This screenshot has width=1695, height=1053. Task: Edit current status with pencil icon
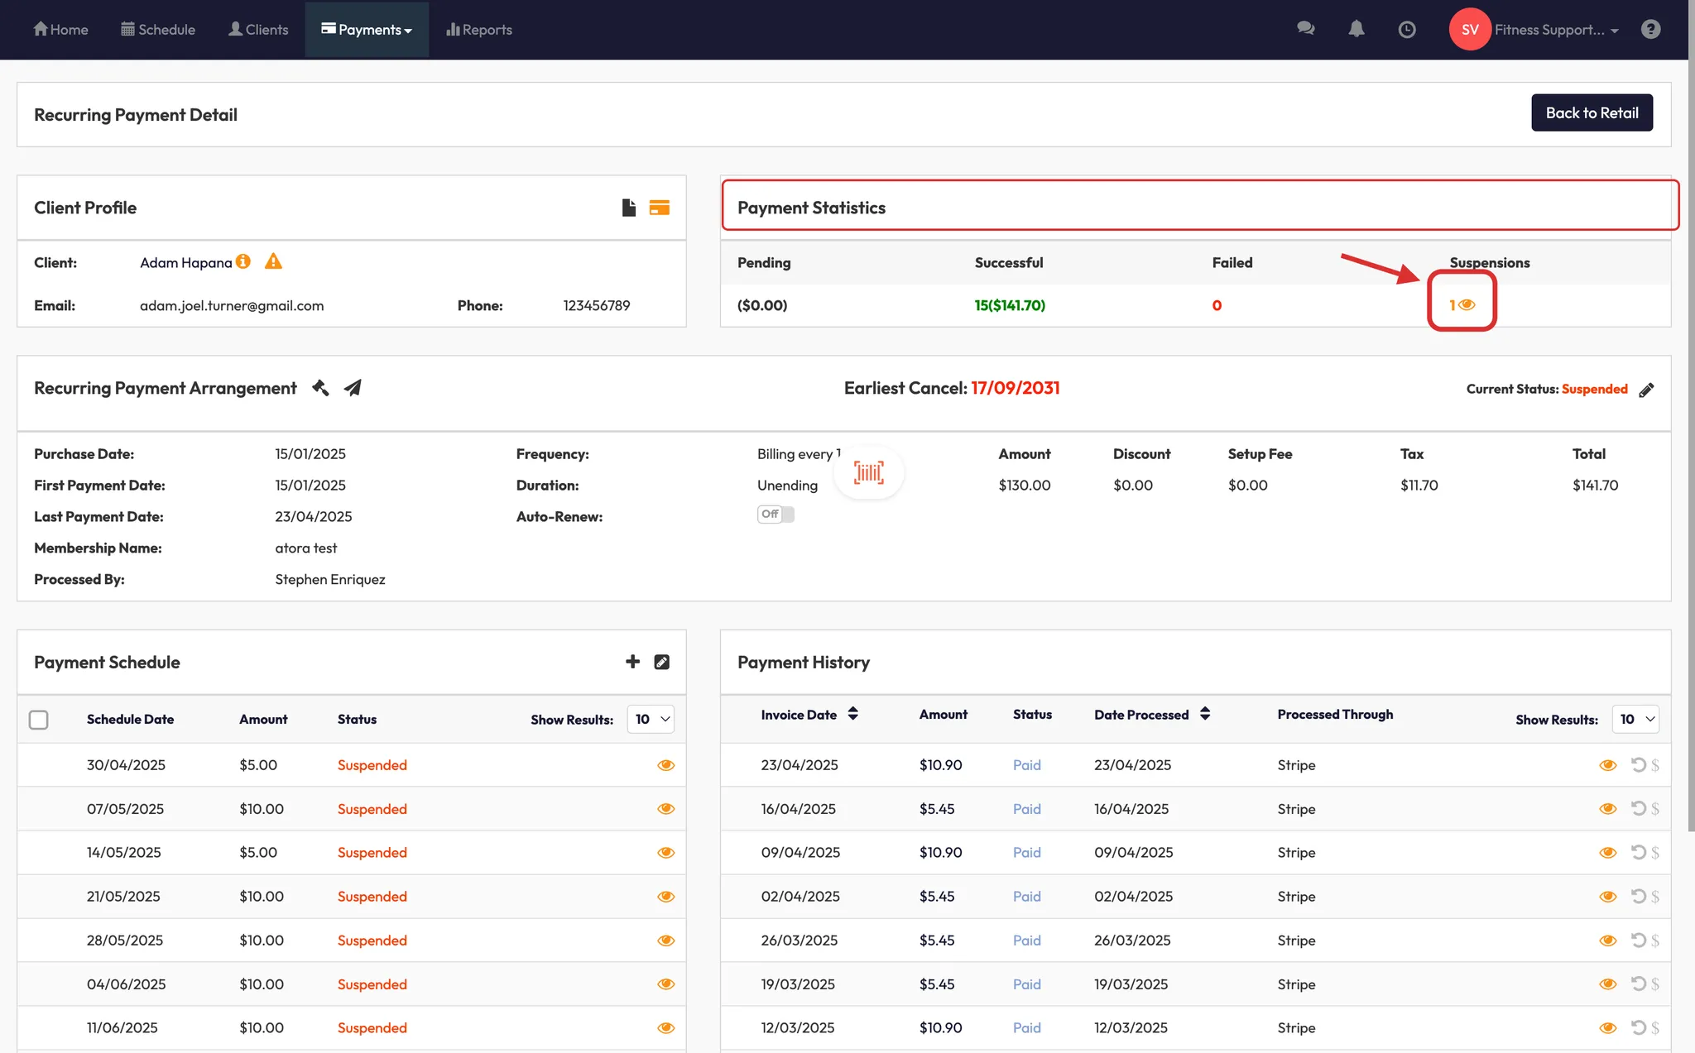(1646, 390)
